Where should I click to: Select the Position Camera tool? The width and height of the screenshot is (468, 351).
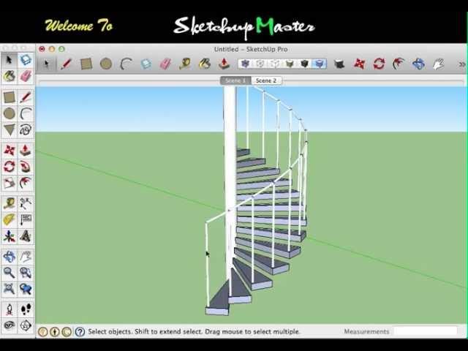tap(10, 309)
